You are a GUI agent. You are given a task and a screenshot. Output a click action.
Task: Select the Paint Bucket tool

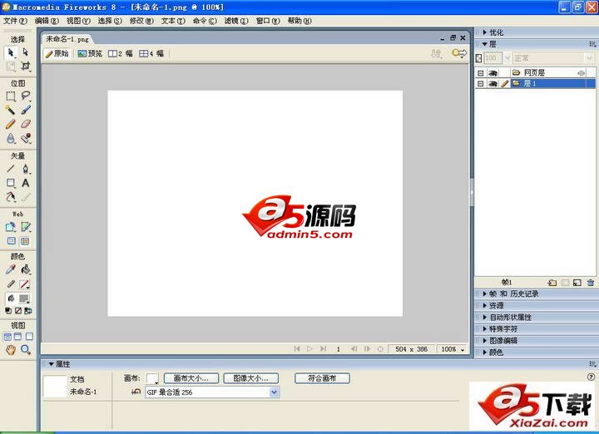coord(26,269)
